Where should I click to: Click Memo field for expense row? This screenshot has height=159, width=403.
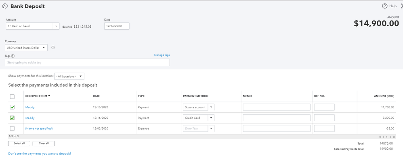click(x=277, y=128)
